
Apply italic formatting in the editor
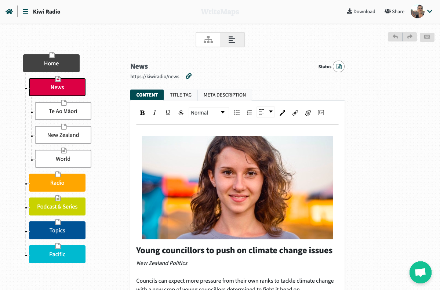pyautogui.click(x=154, y=113)
